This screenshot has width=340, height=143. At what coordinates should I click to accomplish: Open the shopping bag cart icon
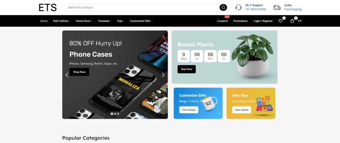[x=292, y=21]
